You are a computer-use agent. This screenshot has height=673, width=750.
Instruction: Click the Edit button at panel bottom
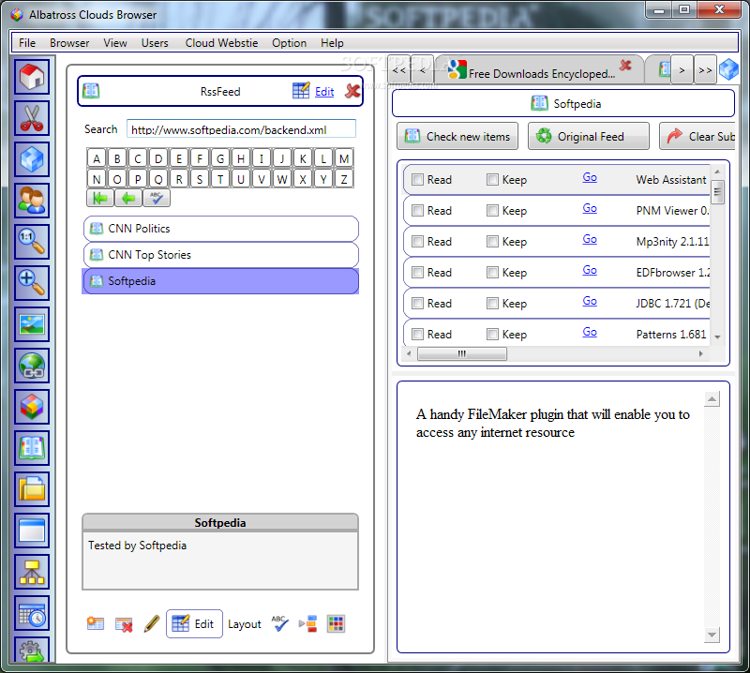coord(194,623)
